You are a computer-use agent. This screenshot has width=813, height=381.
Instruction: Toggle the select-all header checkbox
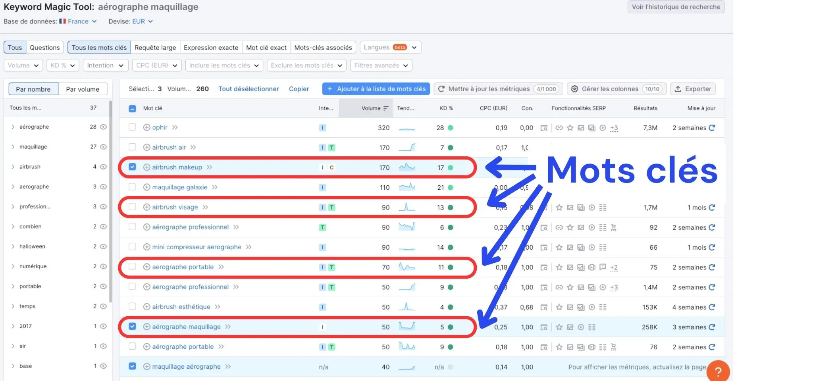(x=132, y=108)
